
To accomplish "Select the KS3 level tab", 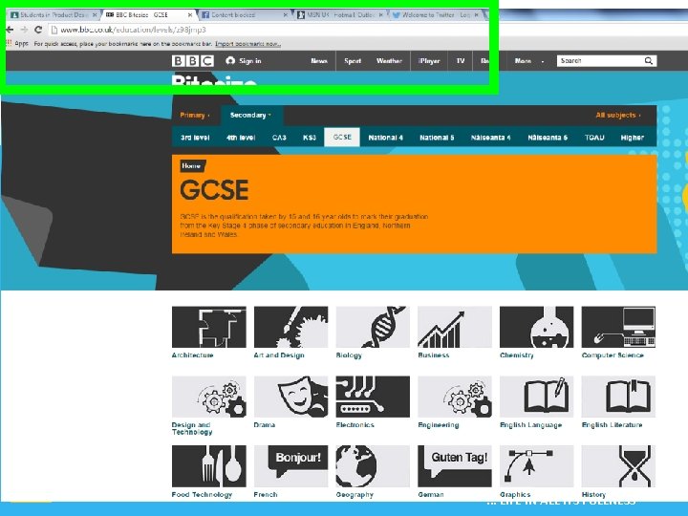I will click(x=310, y=138).
